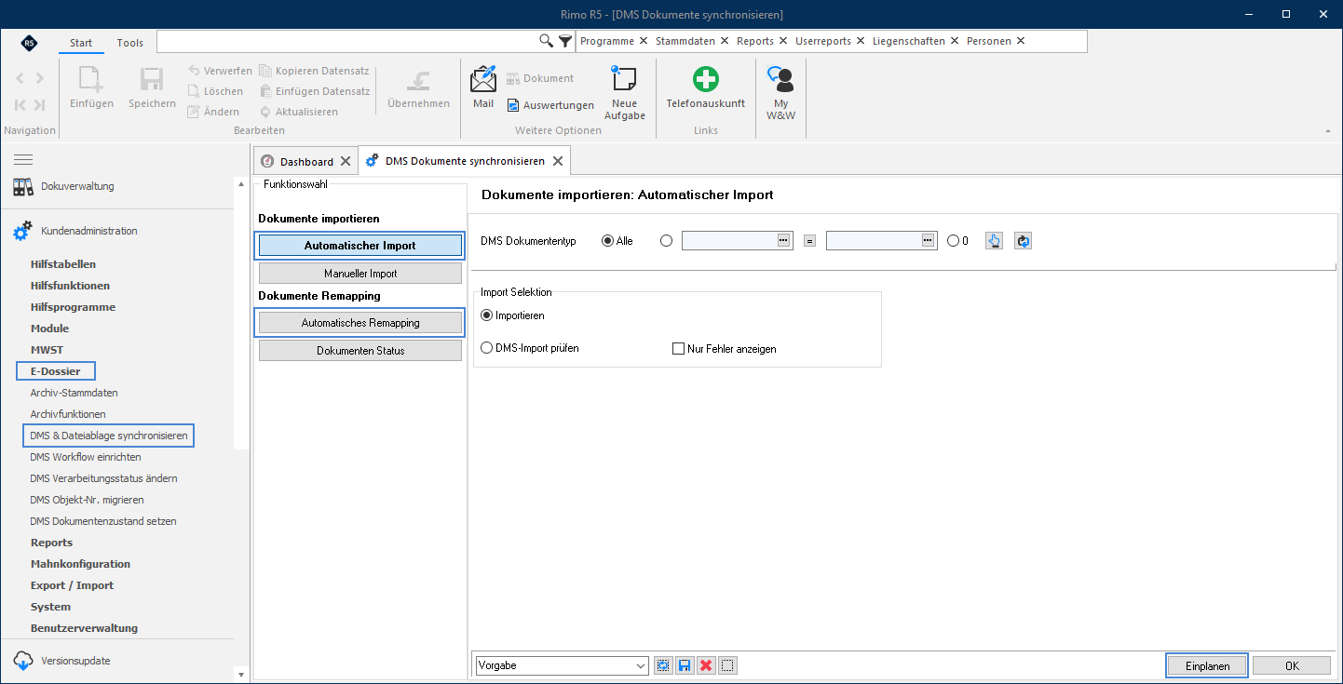
Task: Click the Einplanen button
Action: click(x=1207, y=665)
